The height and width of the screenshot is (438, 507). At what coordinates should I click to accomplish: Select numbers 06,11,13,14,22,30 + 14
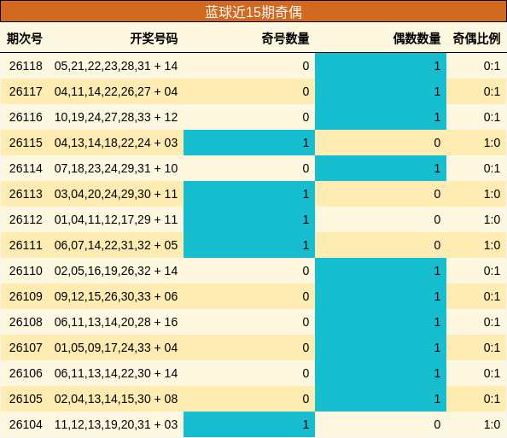116,373
